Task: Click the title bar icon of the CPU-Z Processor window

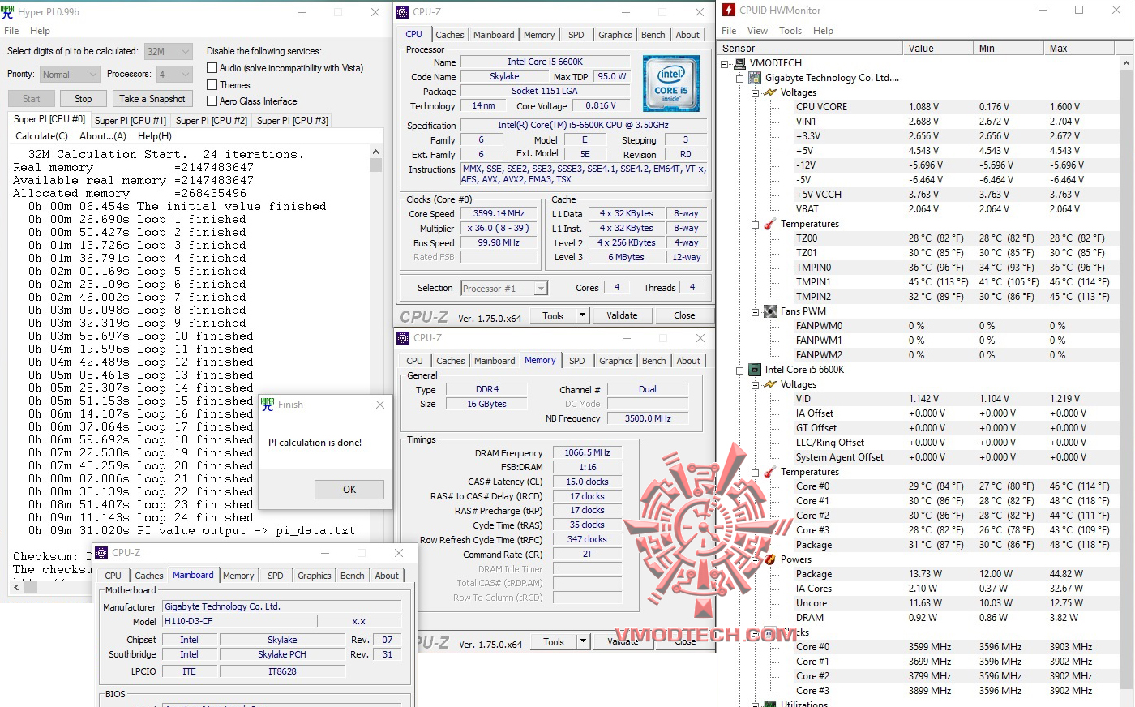Action: click(x=403, y=12)
